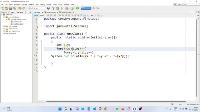Screen dimensions: 200x112
Task: Expand the Dependencies node
Action: click(x=4, y=29)
